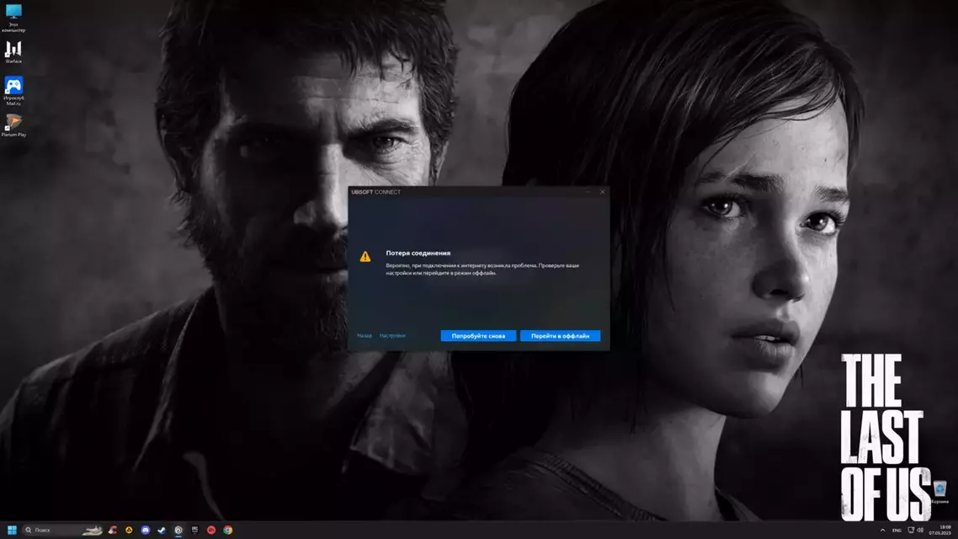The height and width of the screenshot is (539, 958).
Task: Click the "Назад" link in the dialog
Action: (x=365, y=335)
